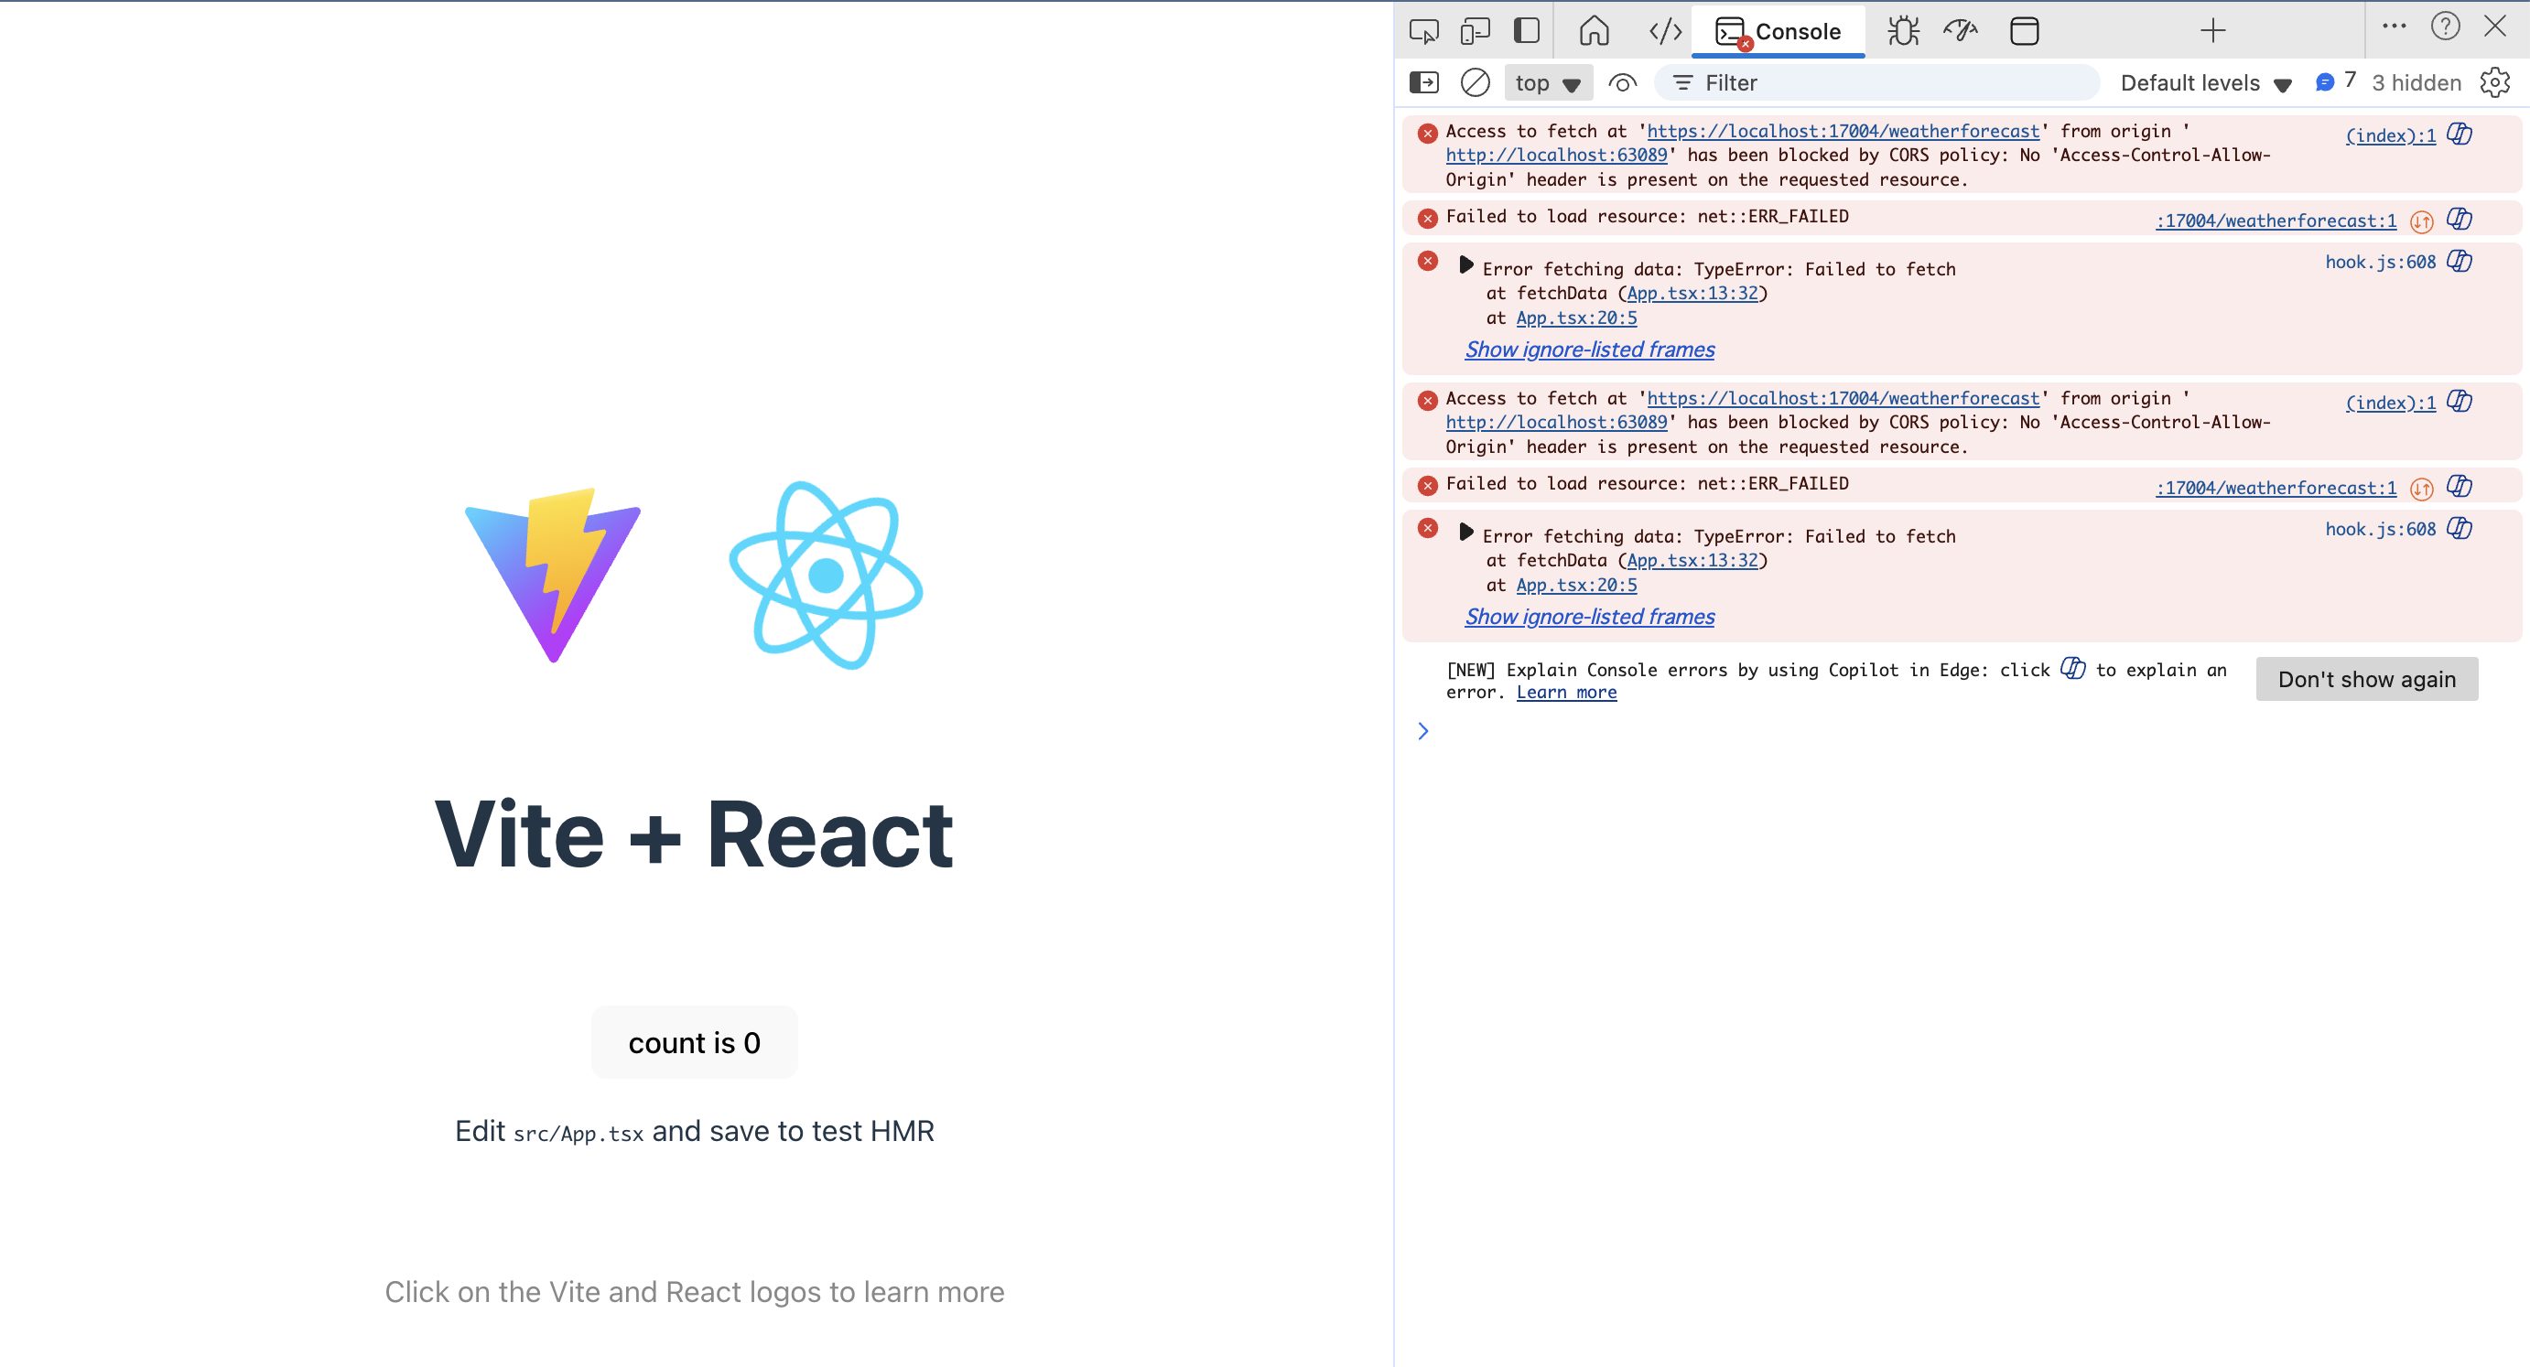
Task: Toggle the console sidebar
Action: pos(1423,82)
